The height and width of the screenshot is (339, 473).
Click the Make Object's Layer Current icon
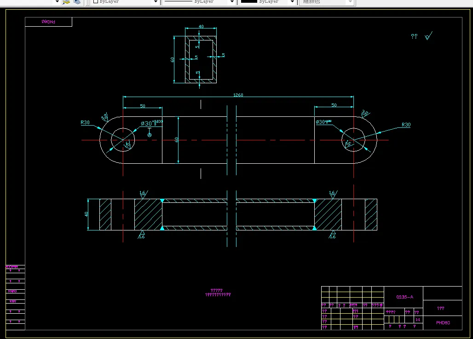pos(66,2)
